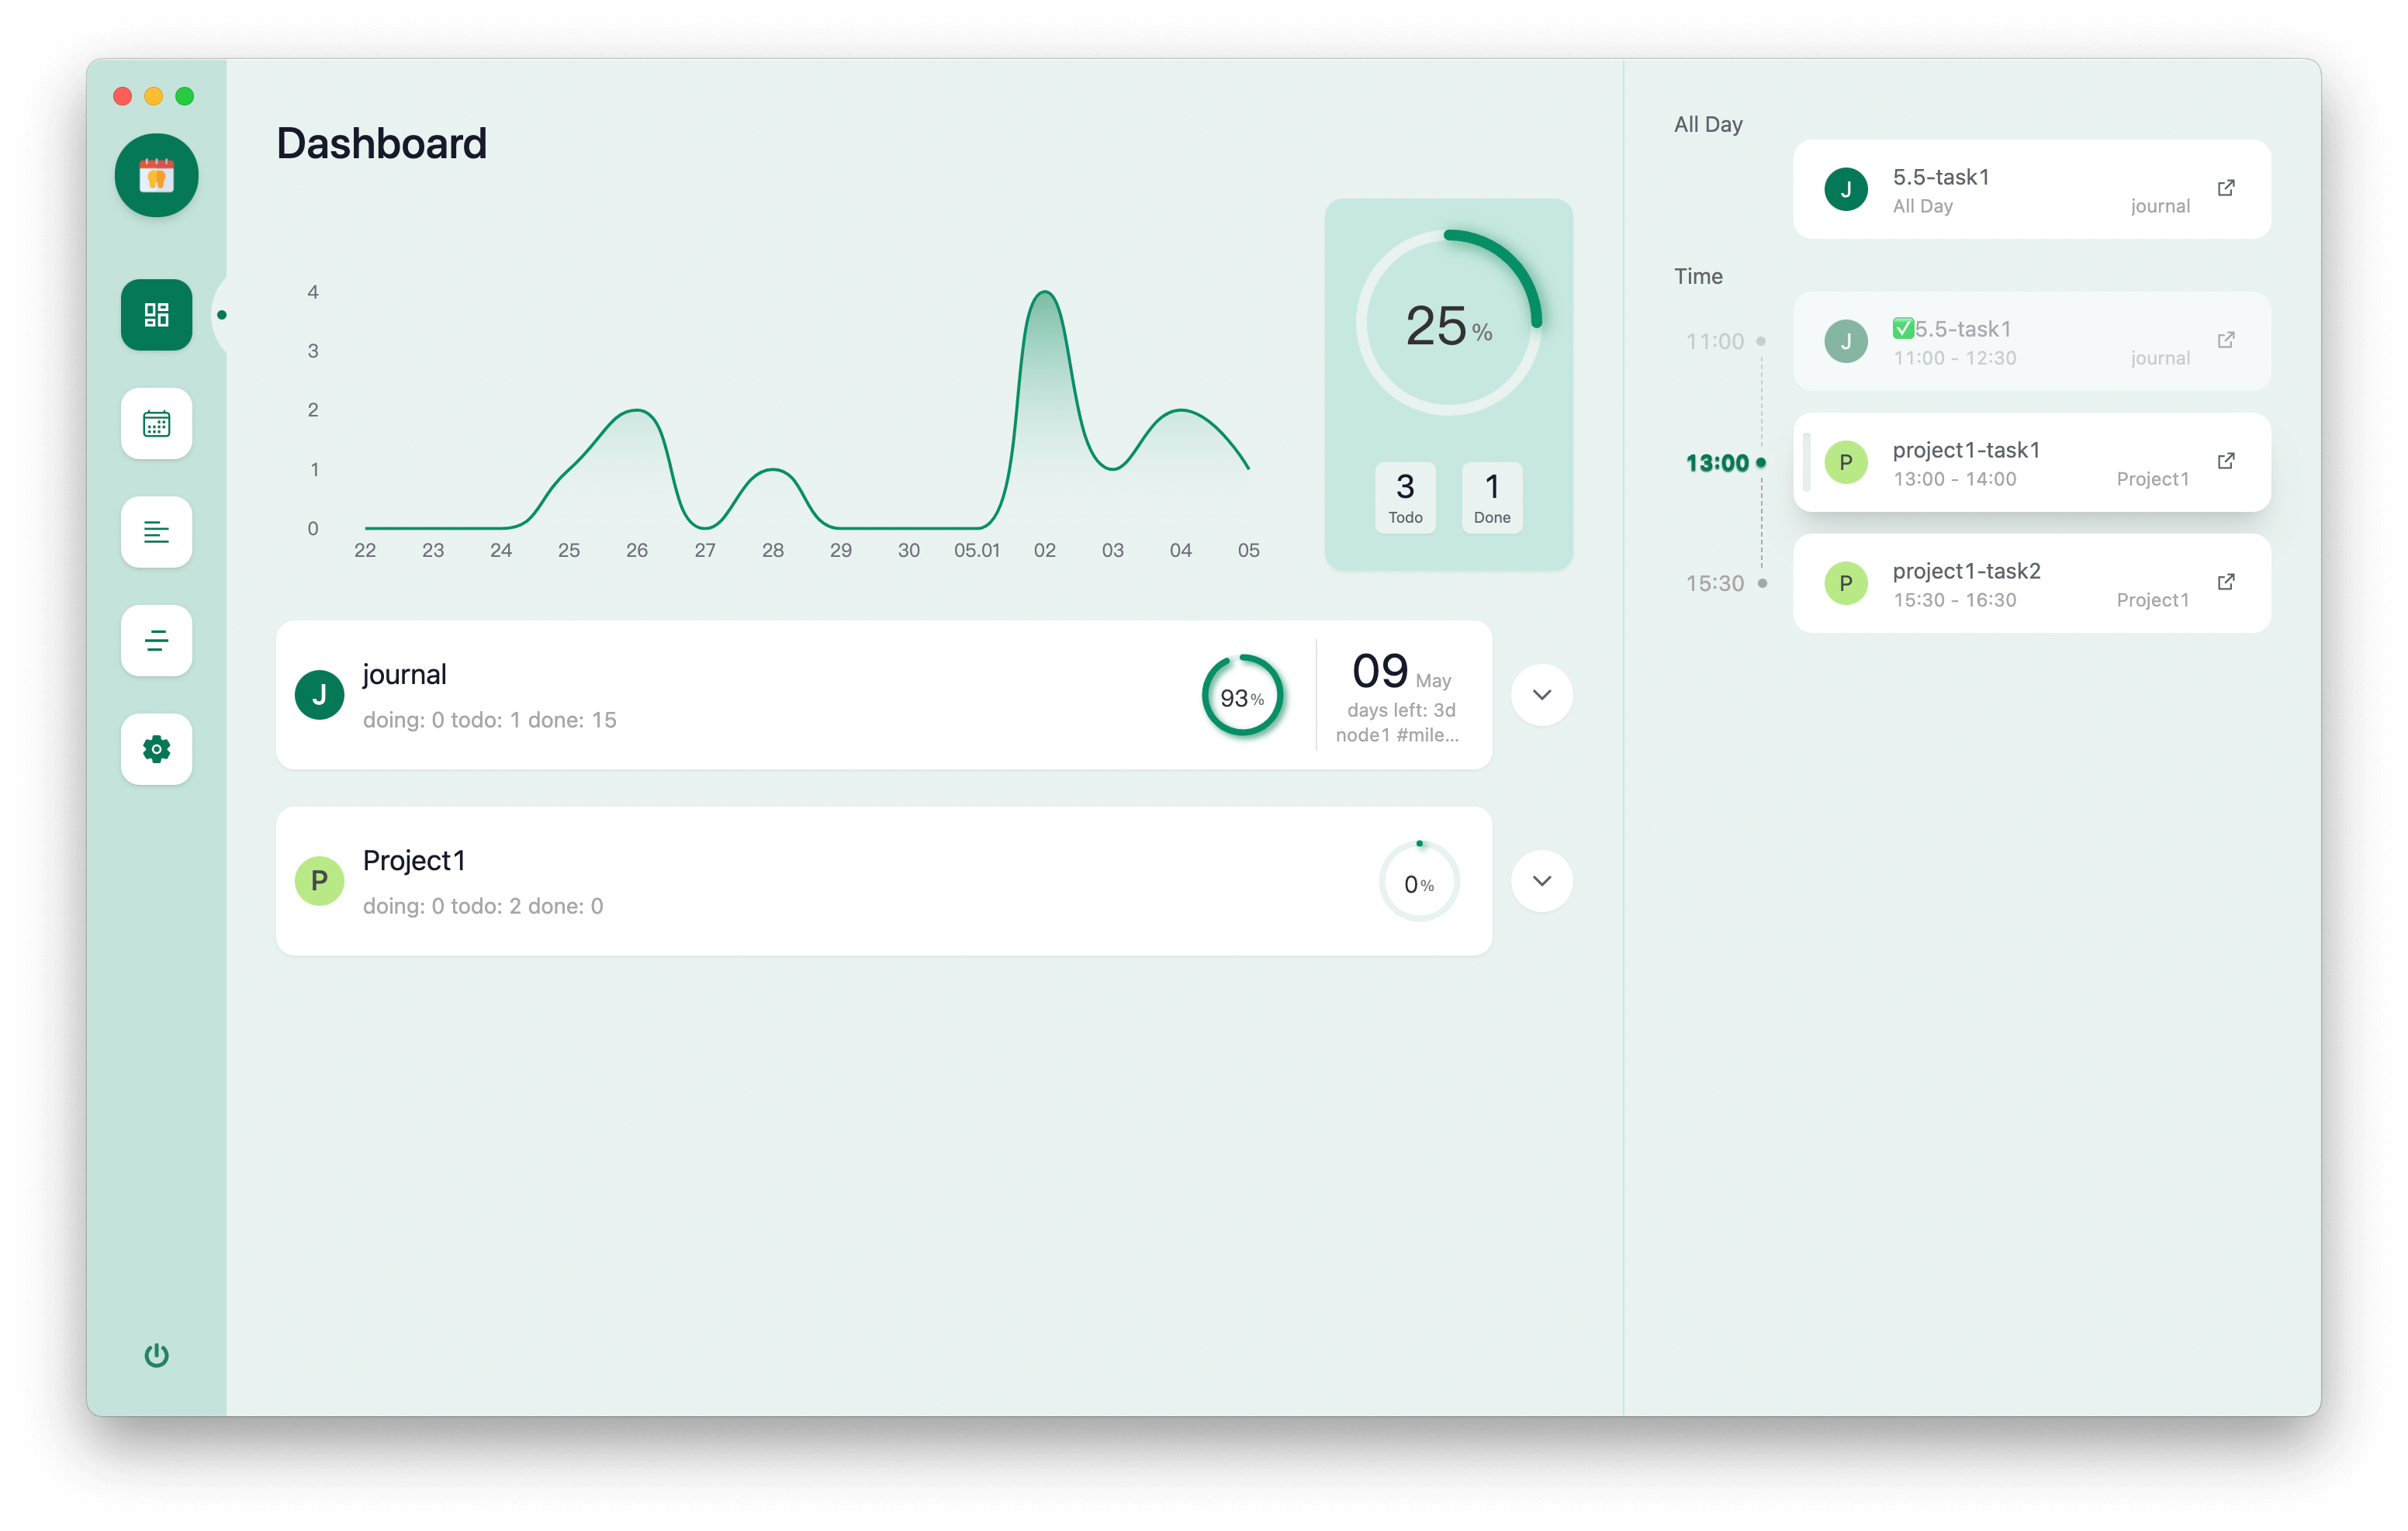Click the journal 93% progress ring

pos(1242,696)
